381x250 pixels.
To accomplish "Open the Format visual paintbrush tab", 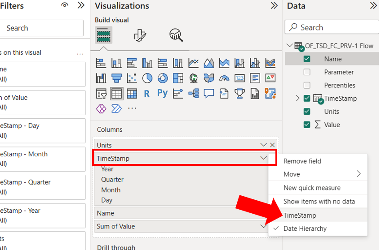I will (x=140, y=35).
